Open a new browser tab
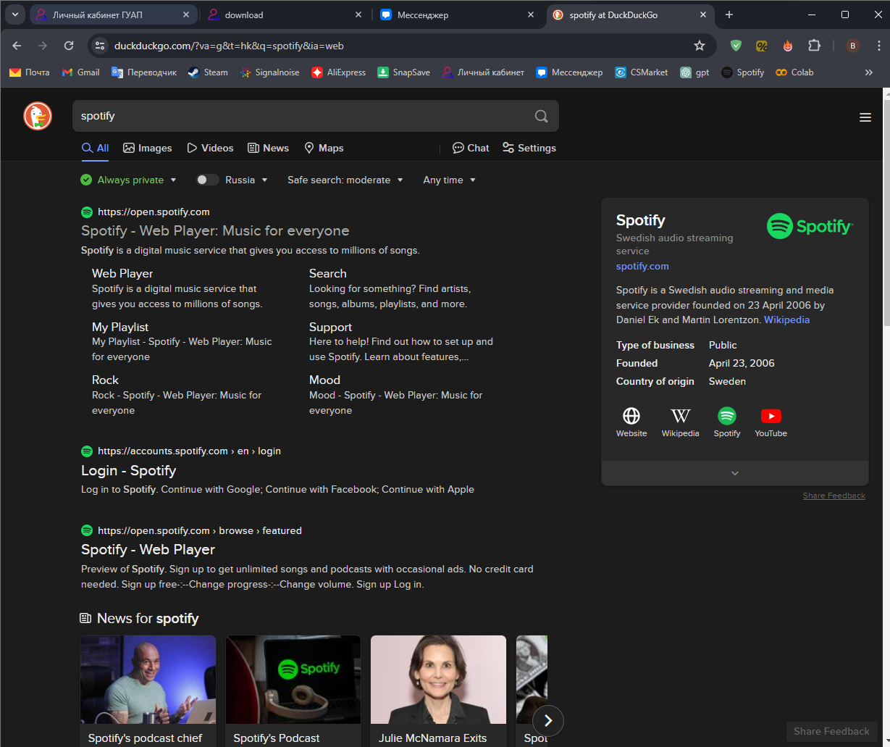The height and width of the screenshot is (747, 890). tap(729, 14)
